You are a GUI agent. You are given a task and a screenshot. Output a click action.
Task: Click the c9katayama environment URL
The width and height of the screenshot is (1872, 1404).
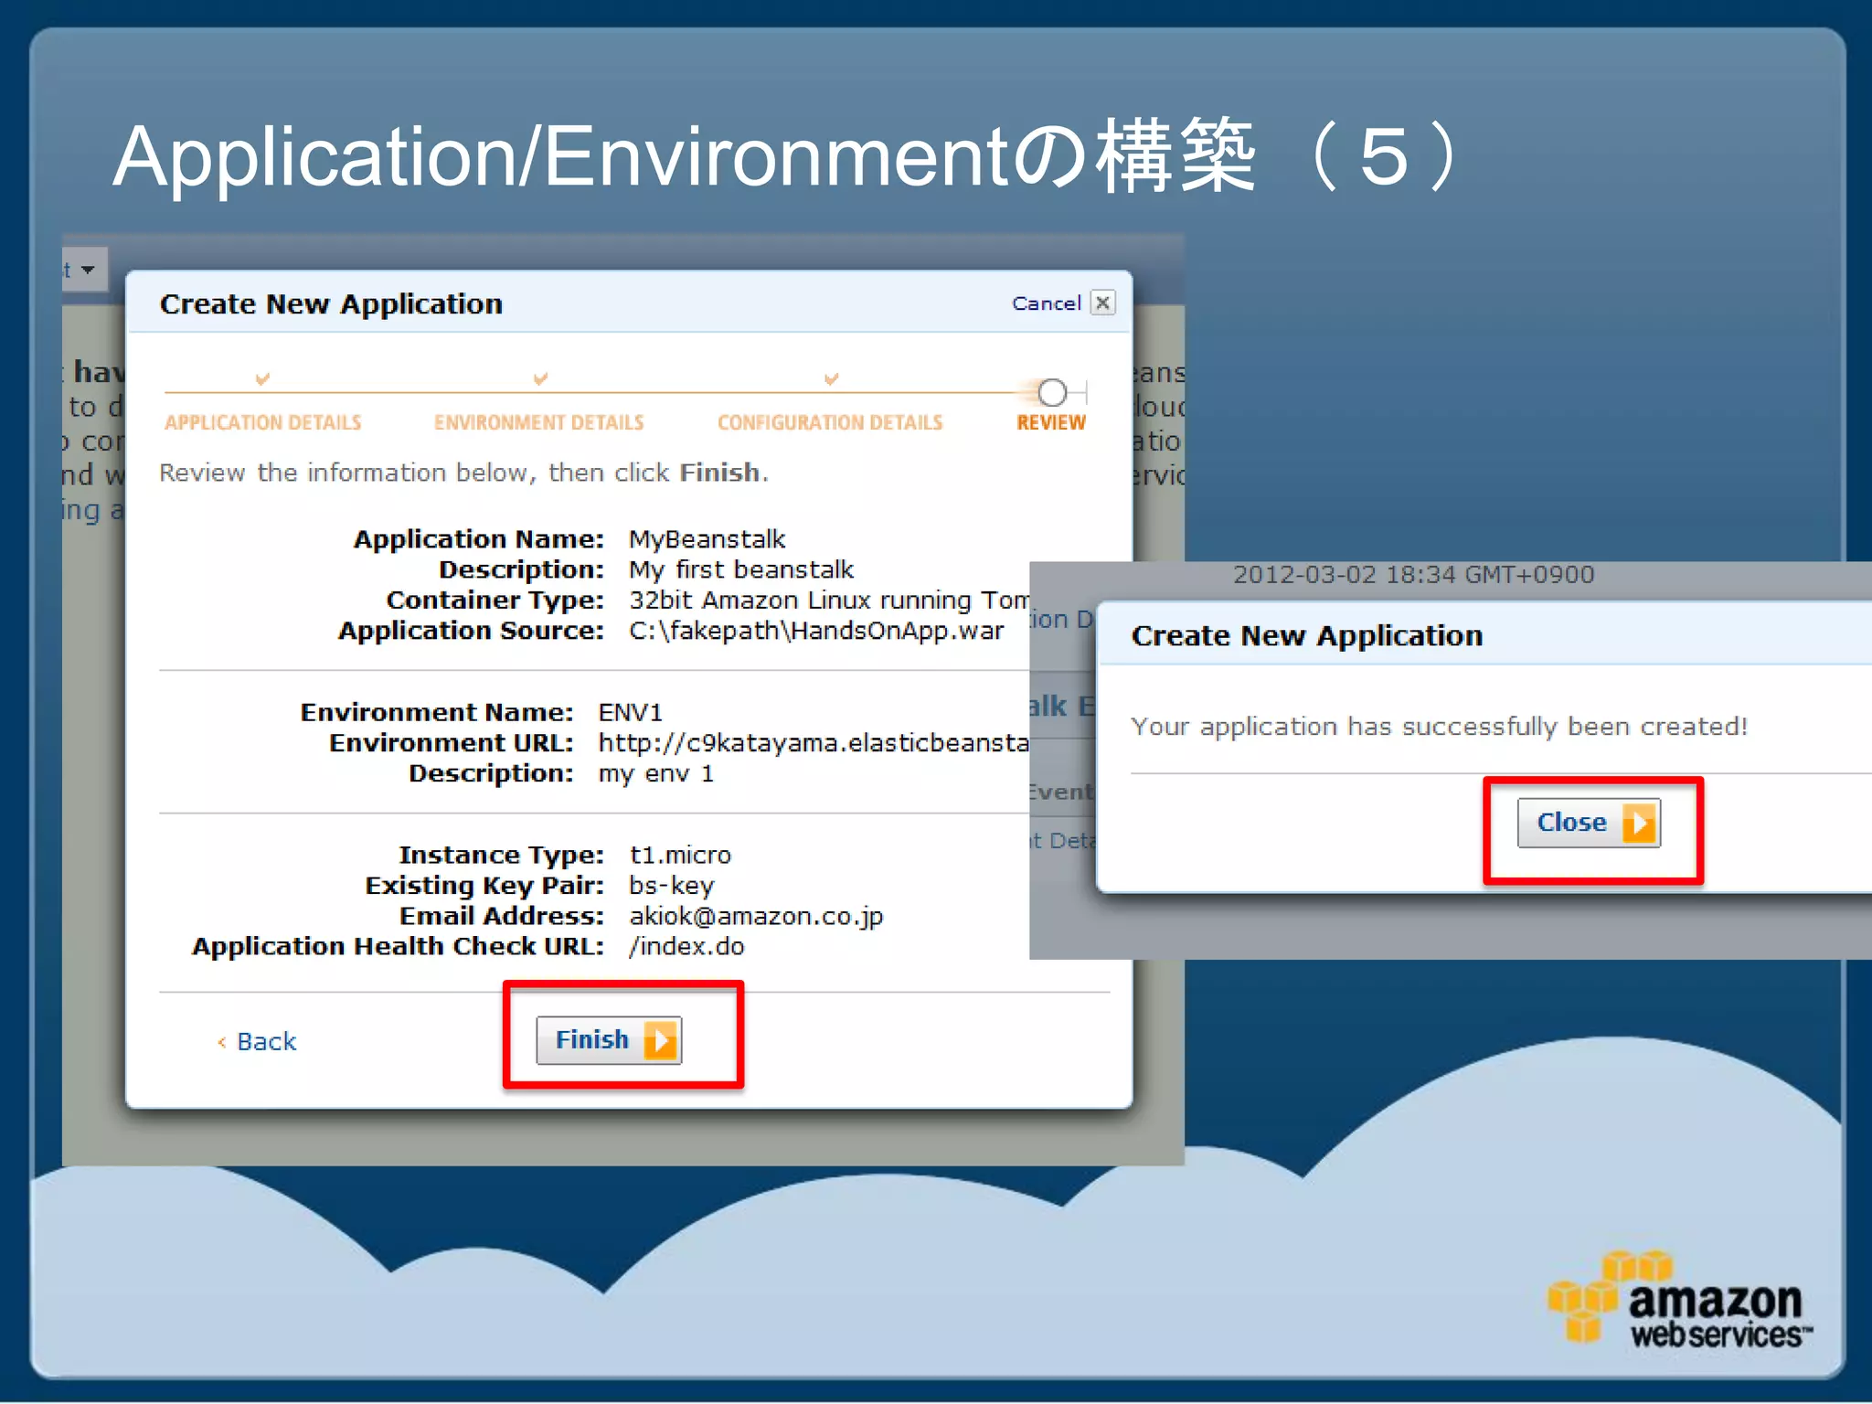click(814, 743)
